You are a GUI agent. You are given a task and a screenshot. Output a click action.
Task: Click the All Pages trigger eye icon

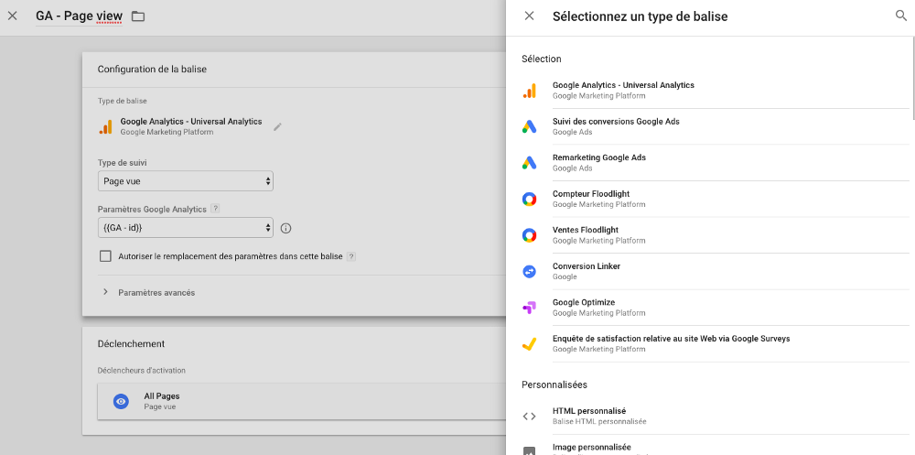(121, 401)
